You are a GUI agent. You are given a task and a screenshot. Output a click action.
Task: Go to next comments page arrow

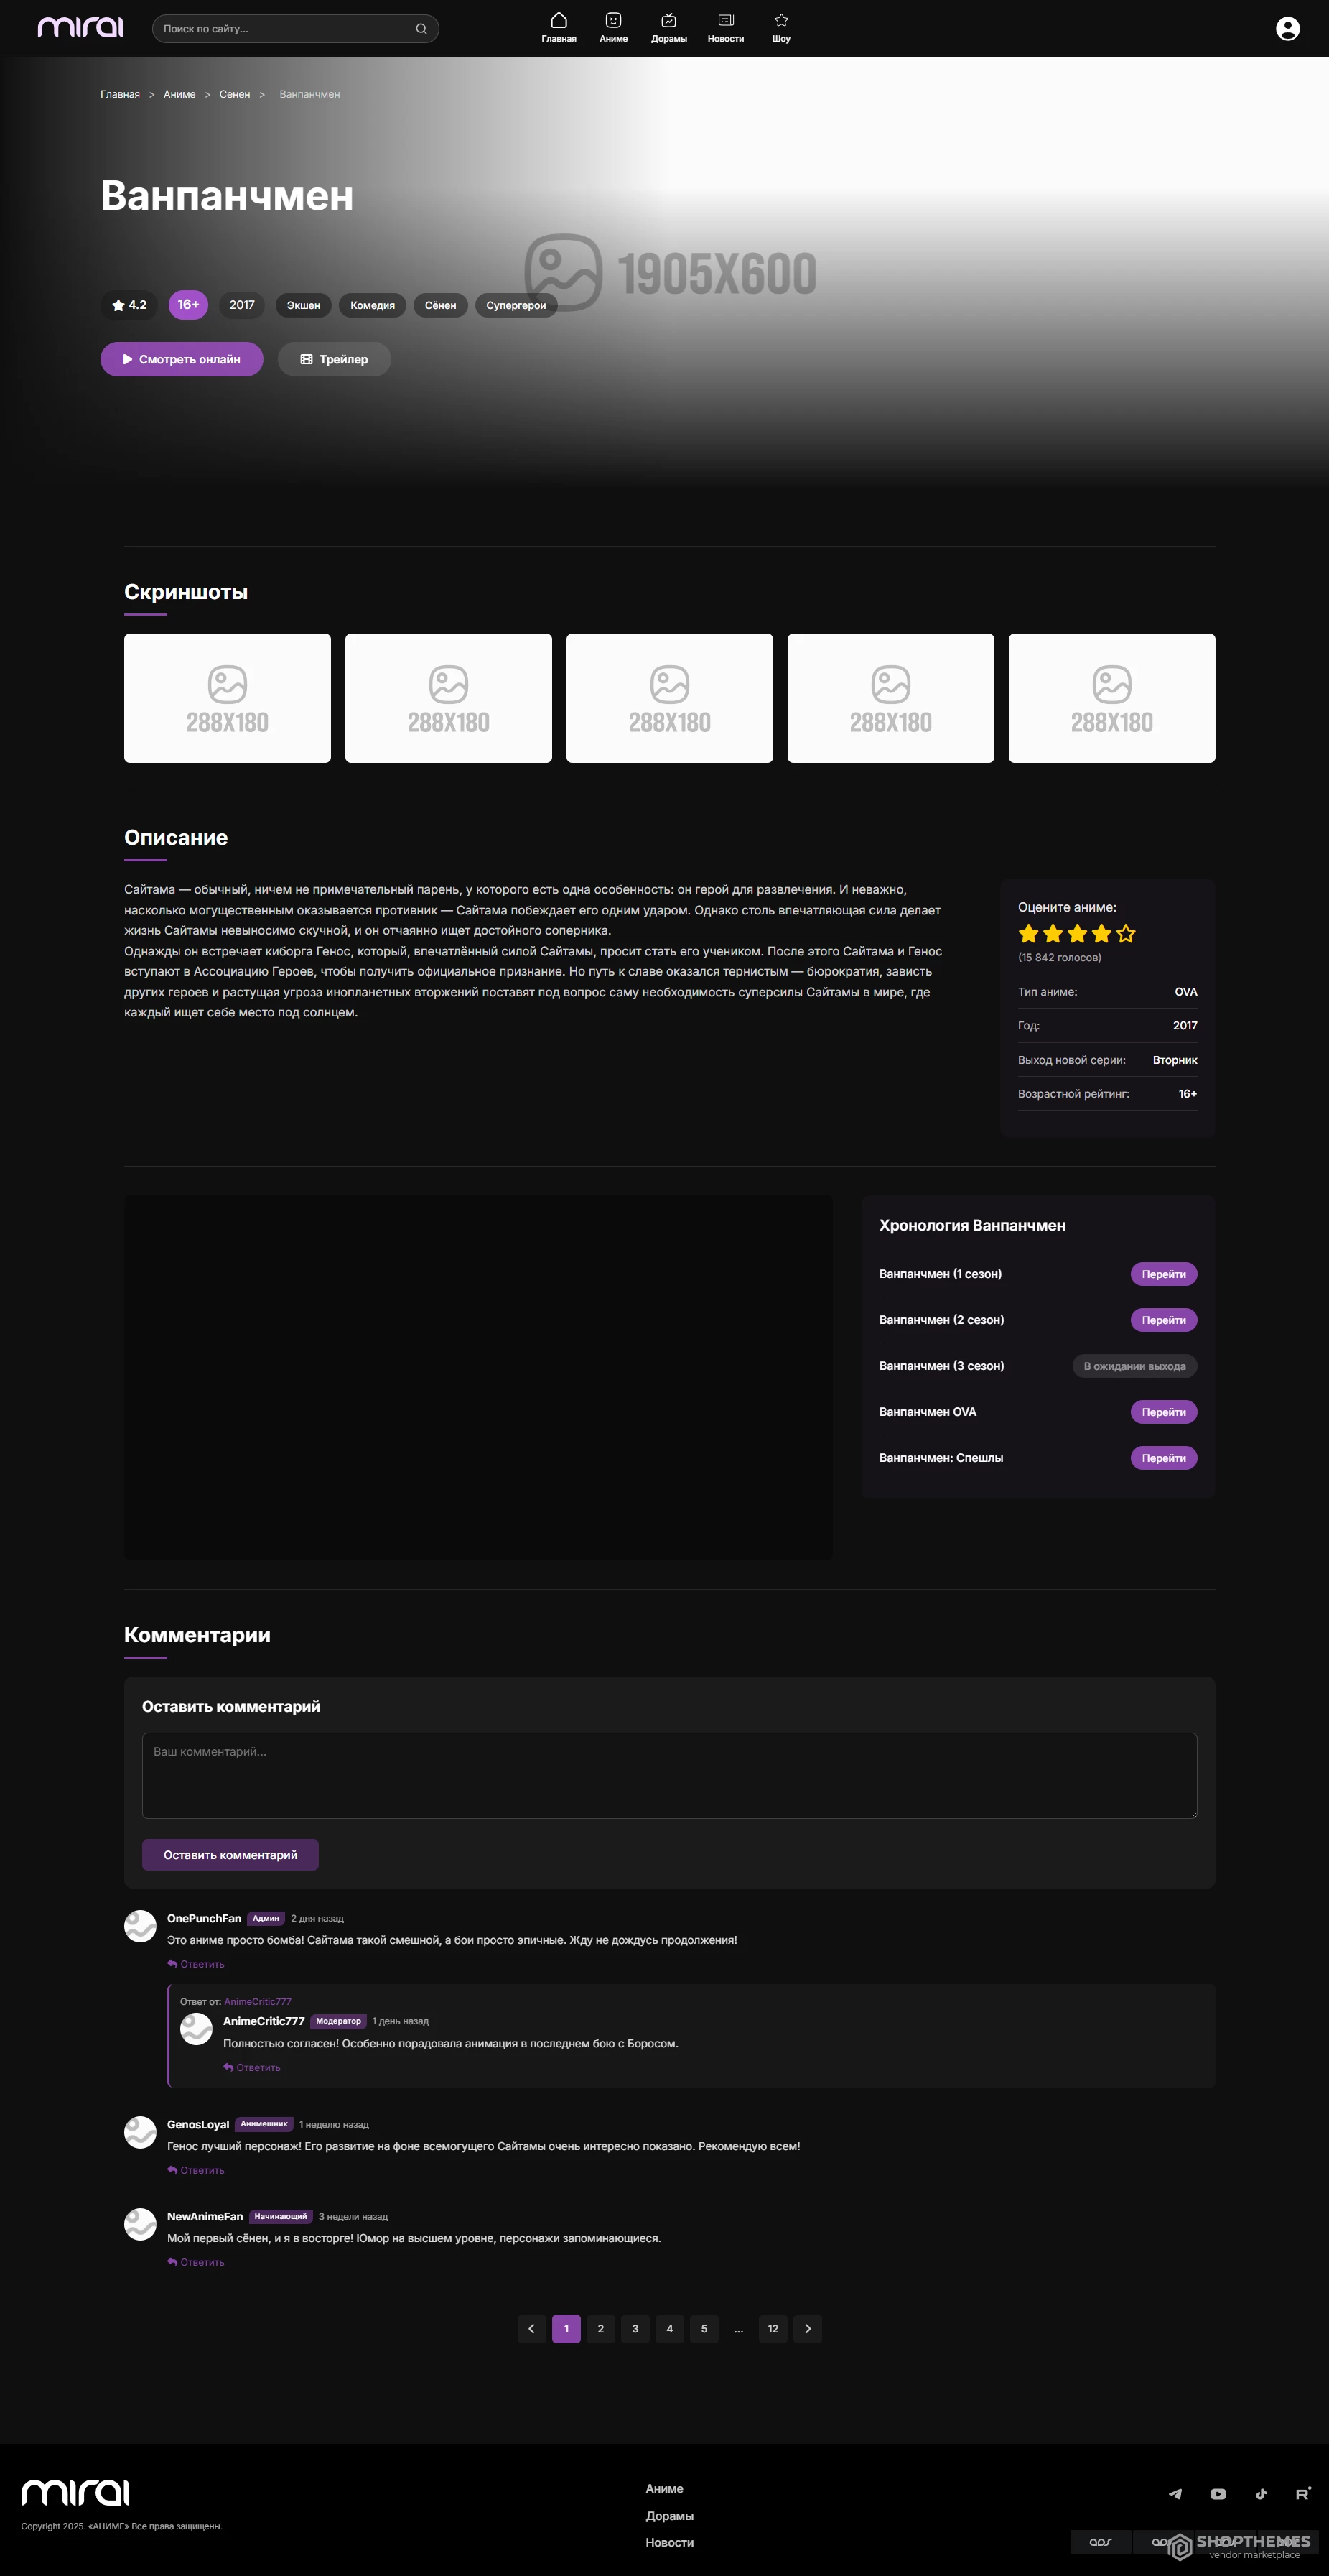tap(808, 2328)
